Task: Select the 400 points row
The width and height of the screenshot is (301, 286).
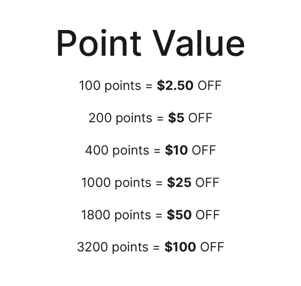Action: point(150,150)
